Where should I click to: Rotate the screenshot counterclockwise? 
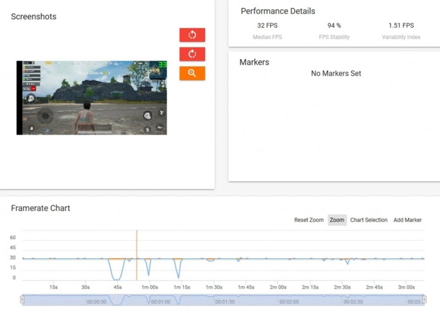pos(192,35)
